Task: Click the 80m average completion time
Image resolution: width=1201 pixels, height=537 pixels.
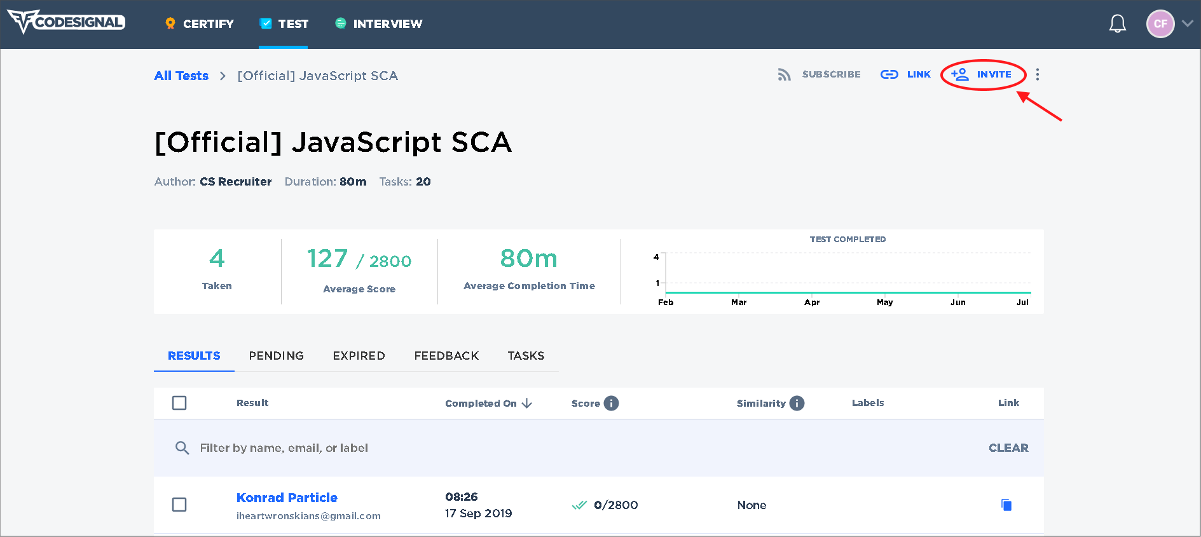Action: (x=529, y=258)
